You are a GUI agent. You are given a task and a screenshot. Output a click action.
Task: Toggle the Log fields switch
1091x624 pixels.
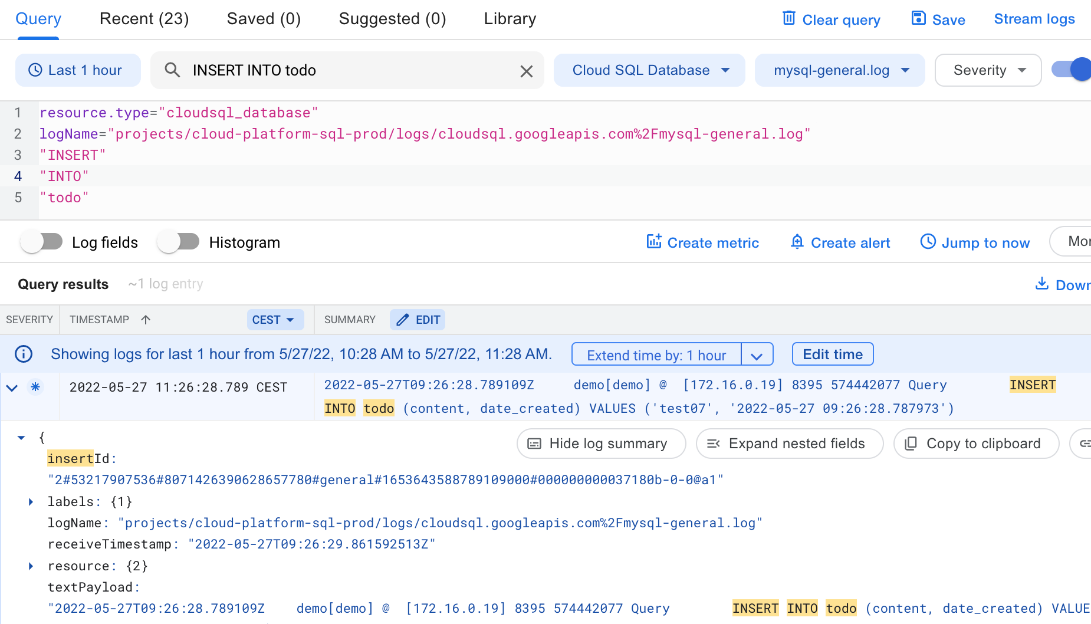(x=41, y=242)
